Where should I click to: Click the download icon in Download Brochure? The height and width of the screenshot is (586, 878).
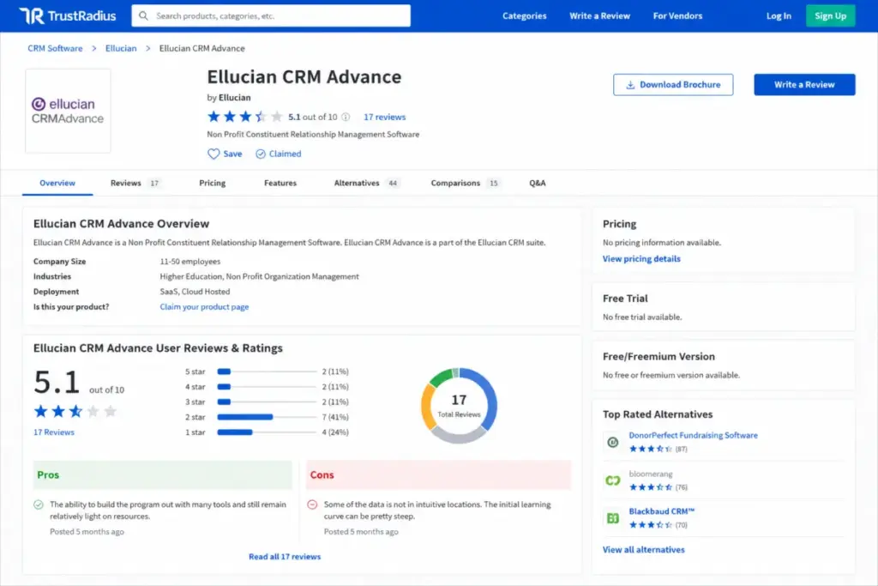point(630,85)
